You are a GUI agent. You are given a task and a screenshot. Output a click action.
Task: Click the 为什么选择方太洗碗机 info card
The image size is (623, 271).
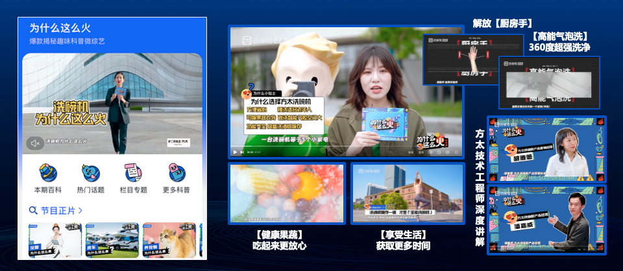tap(284, 114)
